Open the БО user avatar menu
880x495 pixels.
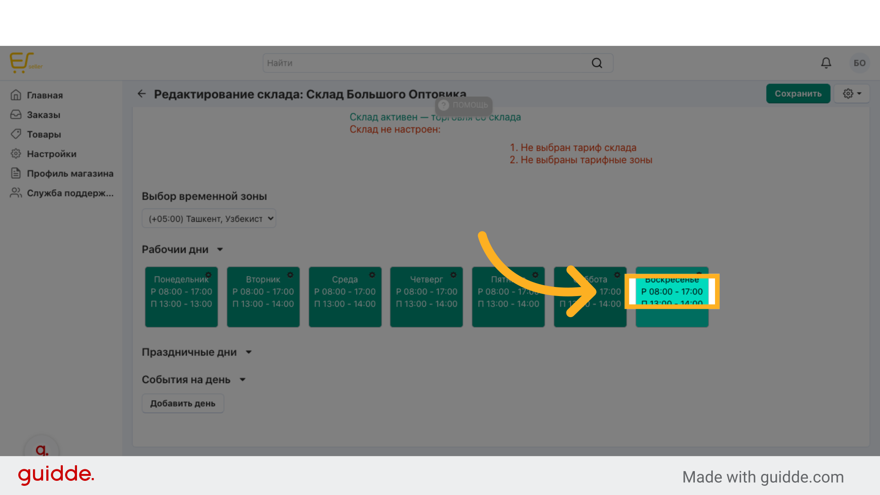pos(859,63)
